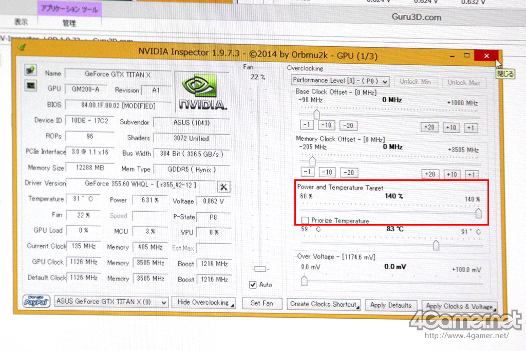Click the P-State value P8
The width and height of the screenshot is (526, 351).
(213, 217)
